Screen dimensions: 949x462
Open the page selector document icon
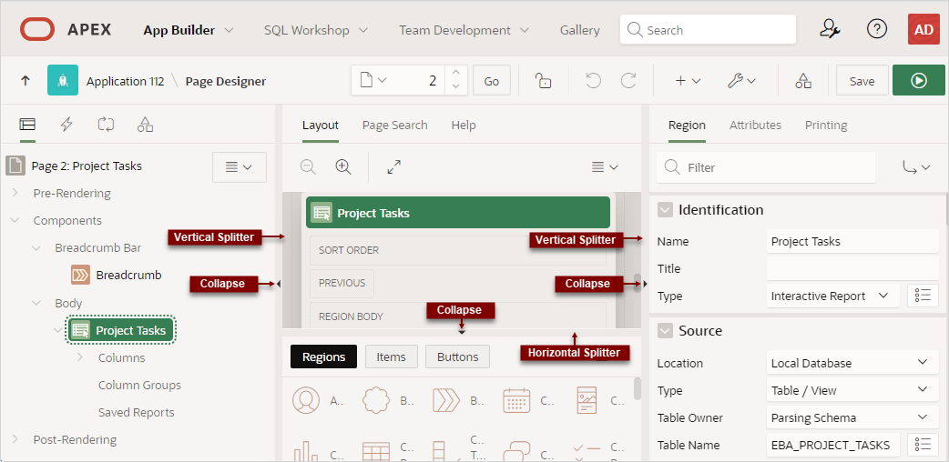(372, 80)
